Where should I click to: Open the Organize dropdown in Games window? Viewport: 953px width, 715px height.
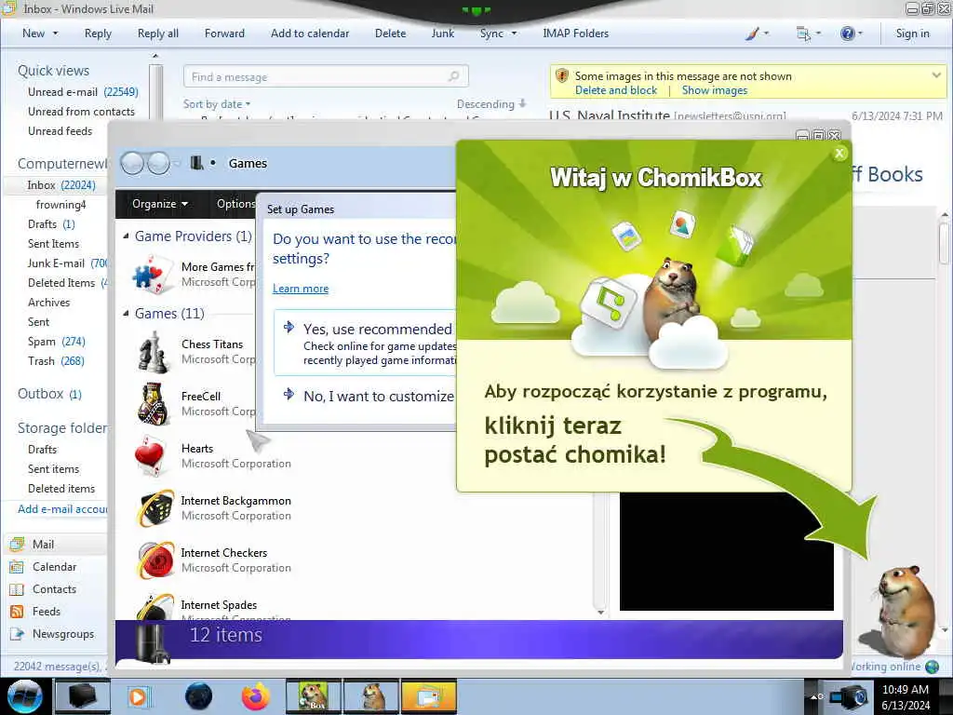click(160, 204)
